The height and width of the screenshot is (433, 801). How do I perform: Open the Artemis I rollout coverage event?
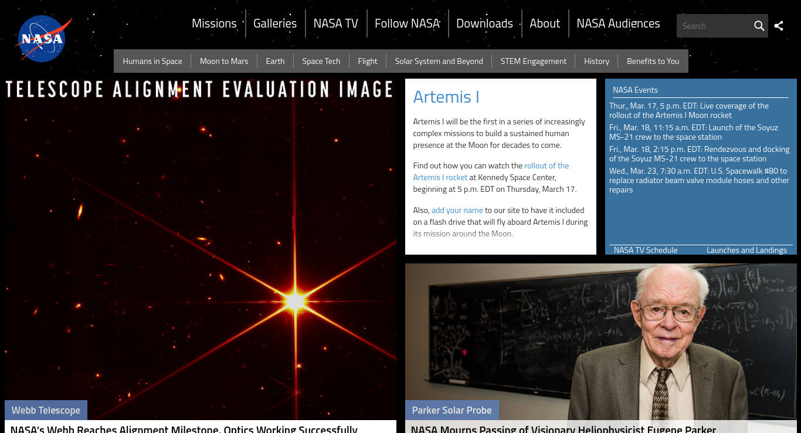pos(689,110)
